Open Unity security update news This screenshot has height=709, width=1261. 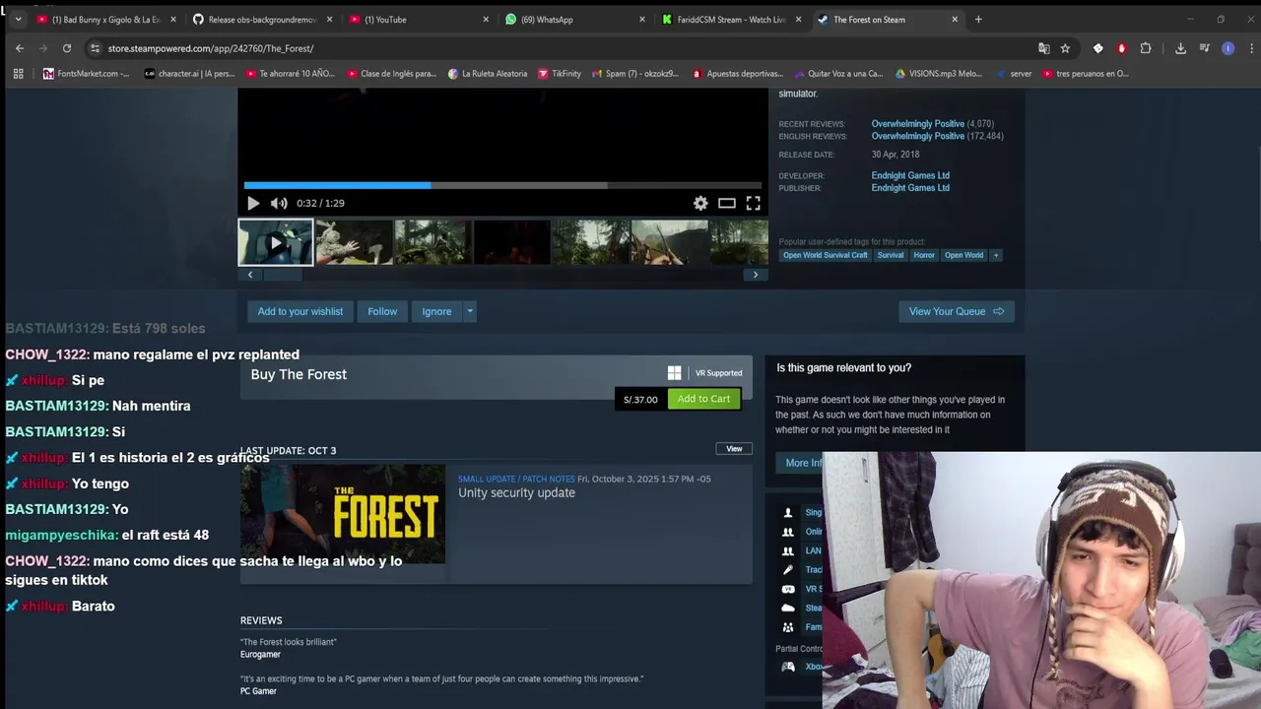click(x=516, y=493)
